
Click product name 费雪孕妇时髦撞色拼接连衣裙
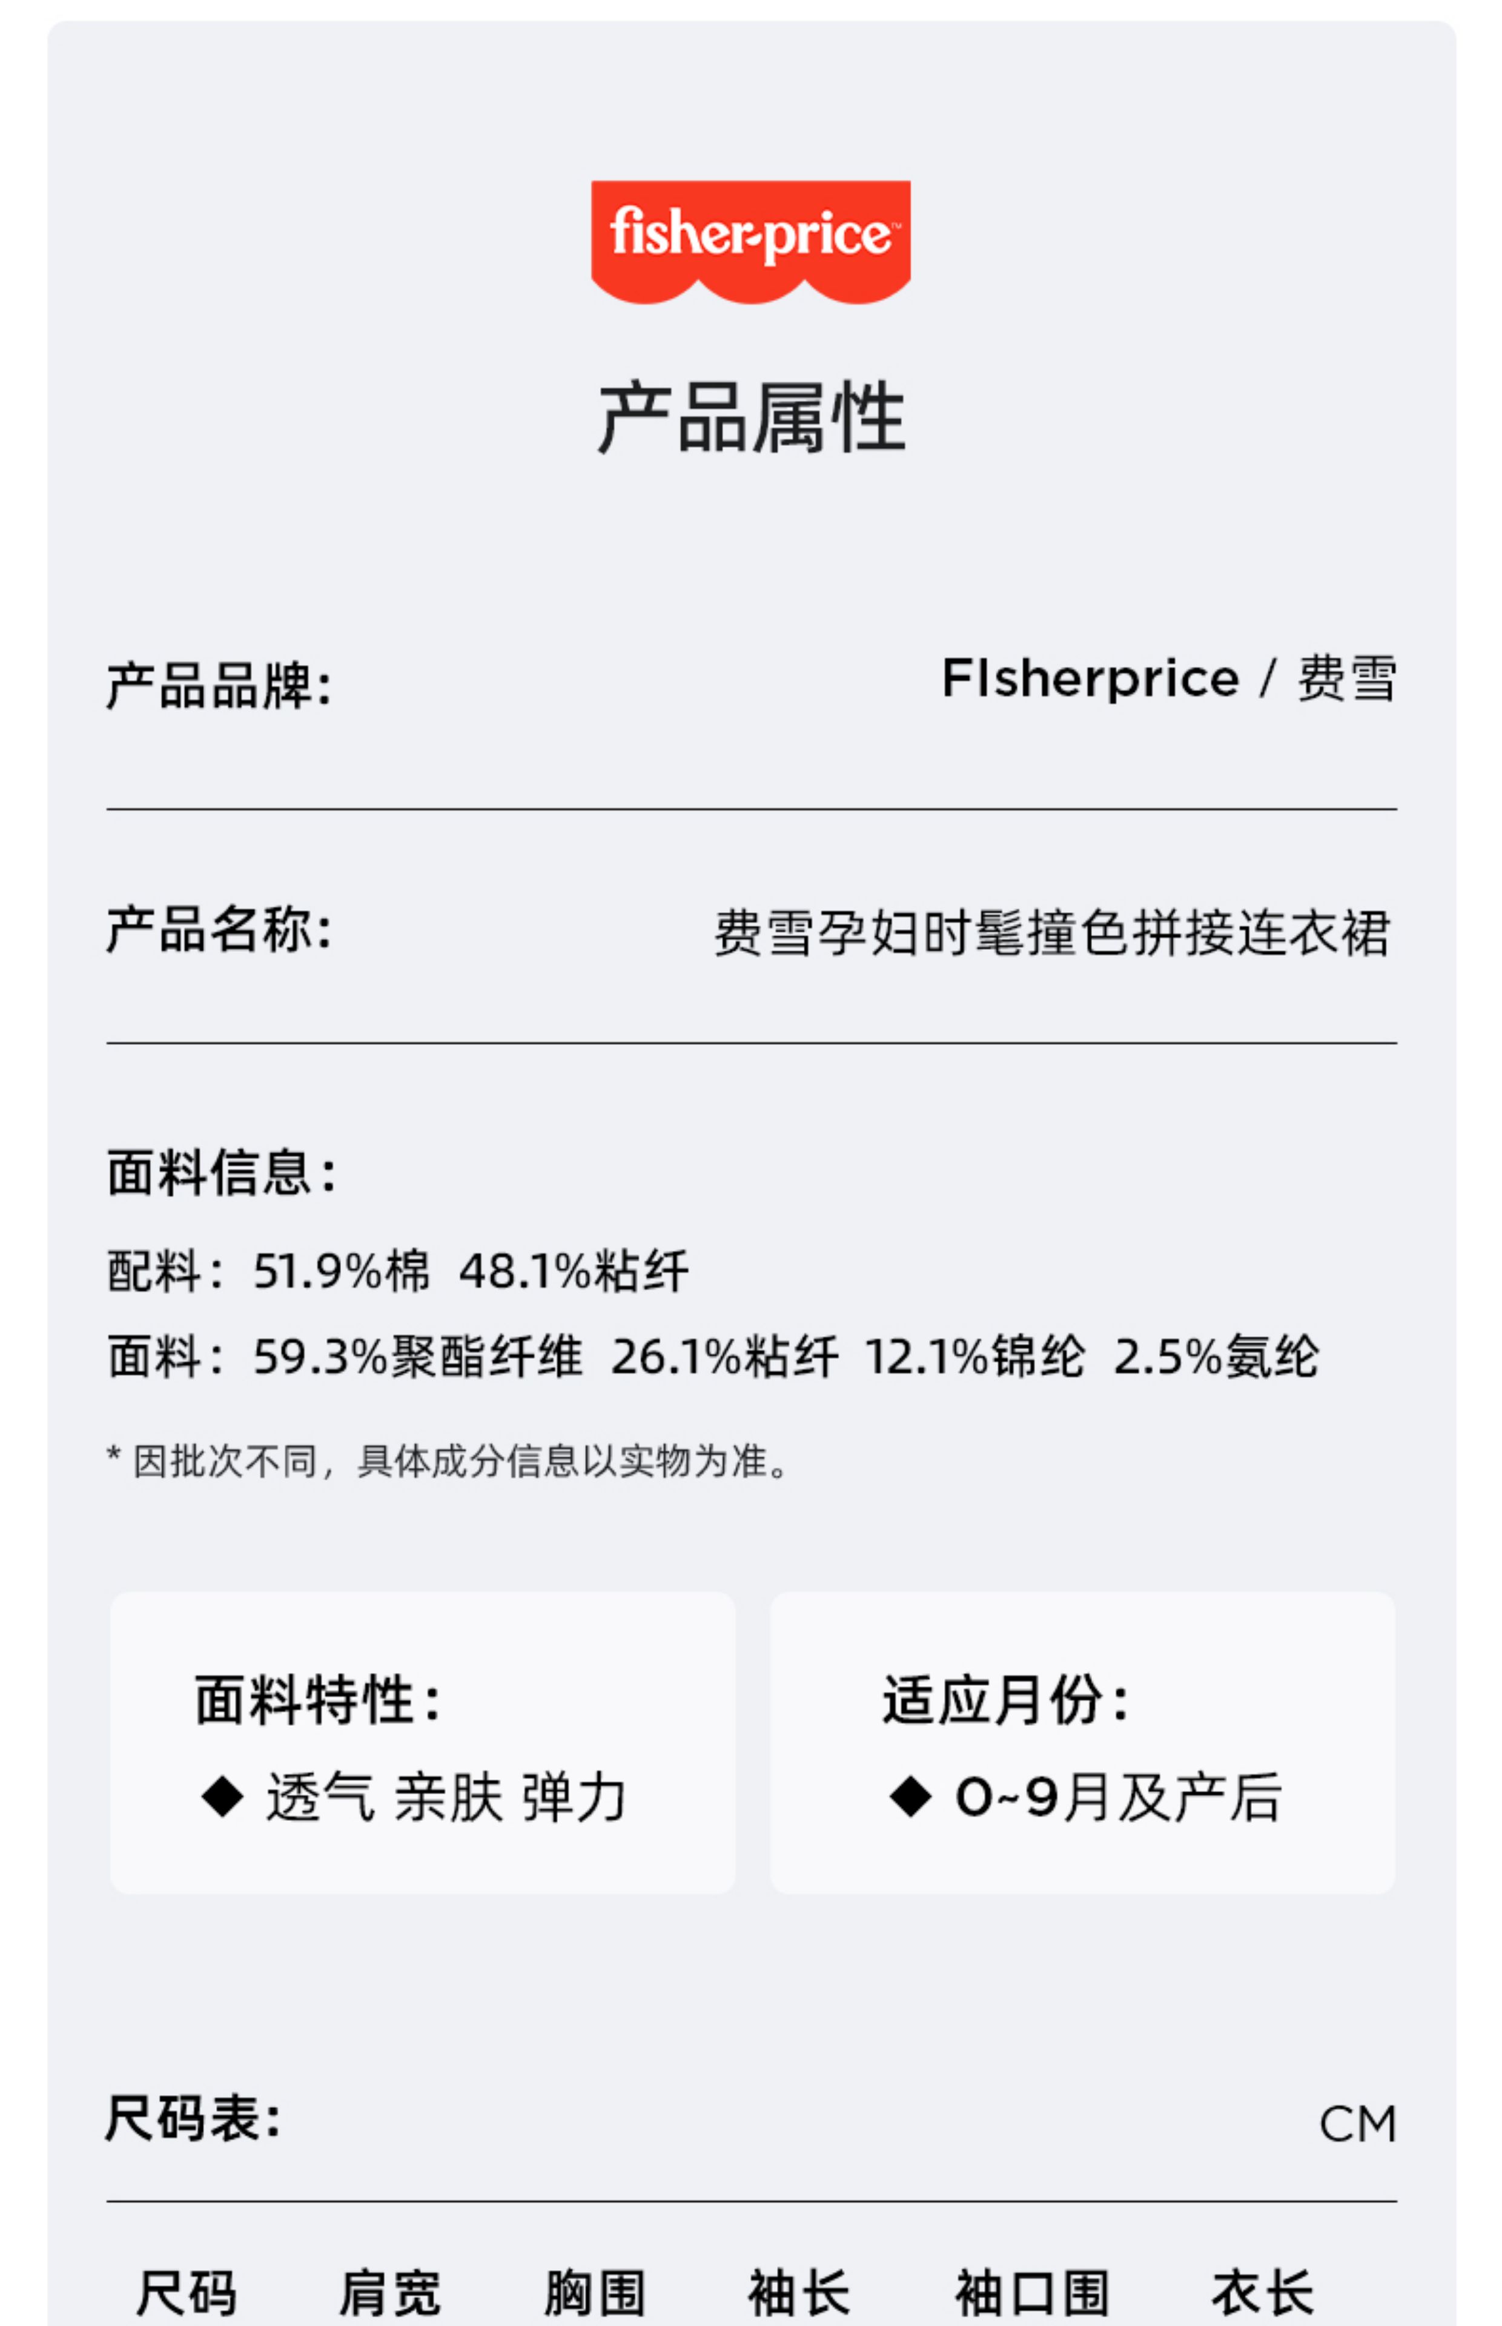pyautogui.click(x=1051, y=933)
